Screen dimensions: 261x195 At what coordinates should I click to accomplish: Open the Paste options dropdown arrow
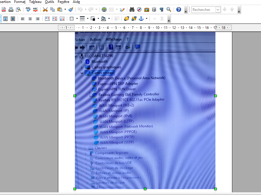click(65, 9)
